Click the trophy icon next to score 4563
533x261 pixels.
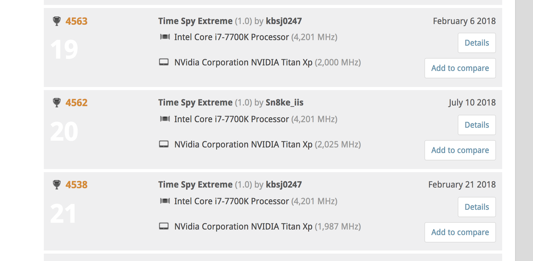pos(57,21)
